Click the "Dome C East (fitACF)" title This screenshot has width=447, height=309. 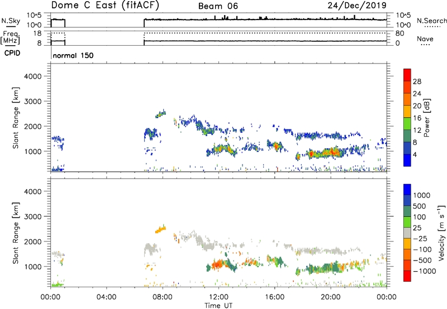(105, 5)
